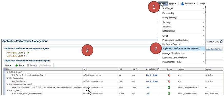
Task: Click the Status column header
Action: [x=169, y=69]
